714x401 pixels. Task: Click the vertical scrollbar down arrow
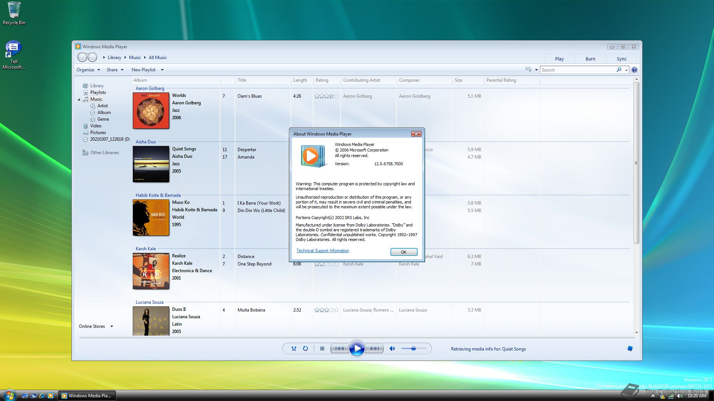click(x=637, y=333)
